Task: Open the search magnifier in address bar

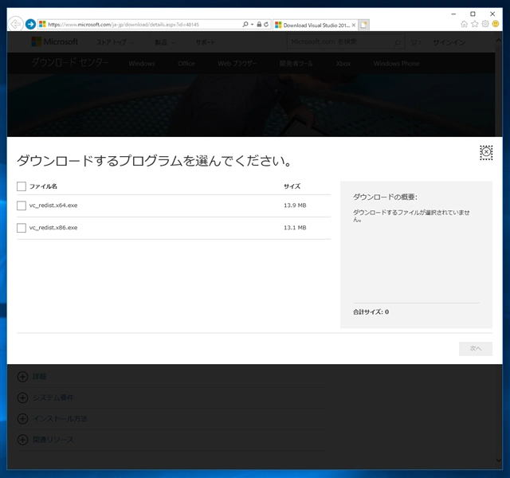Action: [245, 25]
